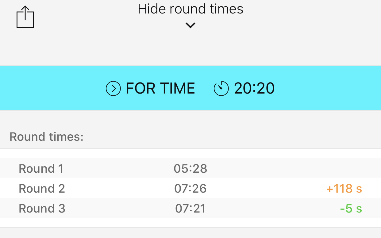Click the orange +118 s difference
The image size is (381, 238).
coord(344,189)
